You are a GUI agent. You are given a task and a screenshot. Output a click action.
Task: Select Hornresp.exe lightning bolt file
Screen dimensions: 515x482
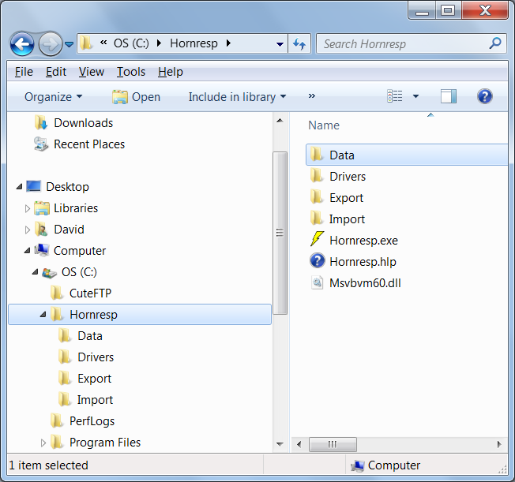(x=363, y=241)
